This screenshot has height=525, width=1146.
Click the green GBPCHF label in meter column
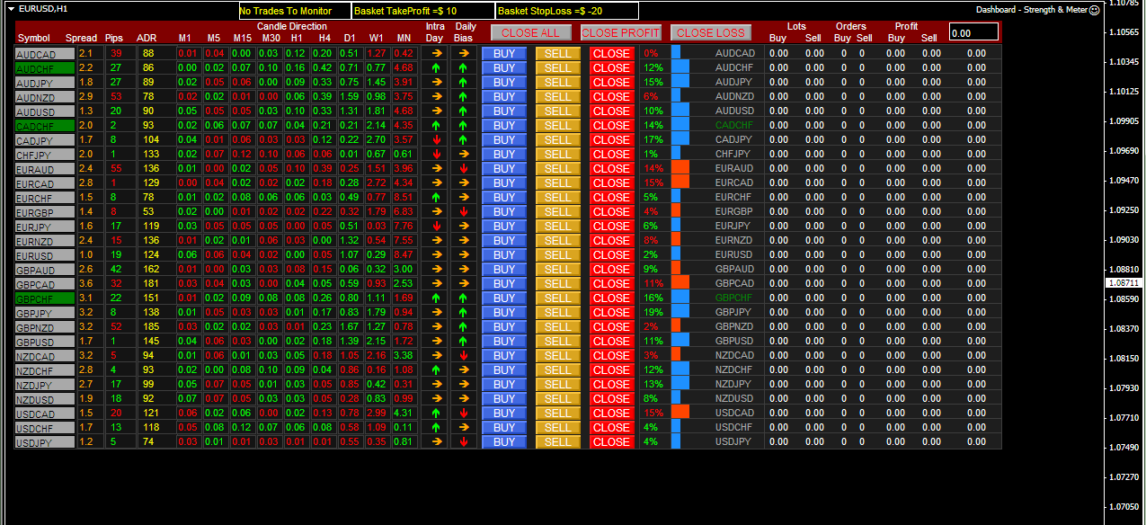click(x=734, y=298)
